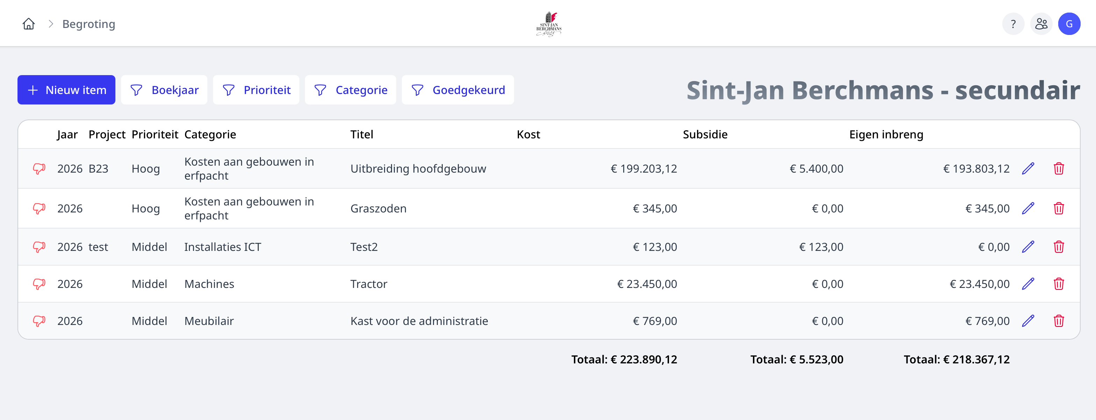This screenshot has height=420, width=1096.
Task: Click the Begroting breadcrumb link
Action: [88, 24]
